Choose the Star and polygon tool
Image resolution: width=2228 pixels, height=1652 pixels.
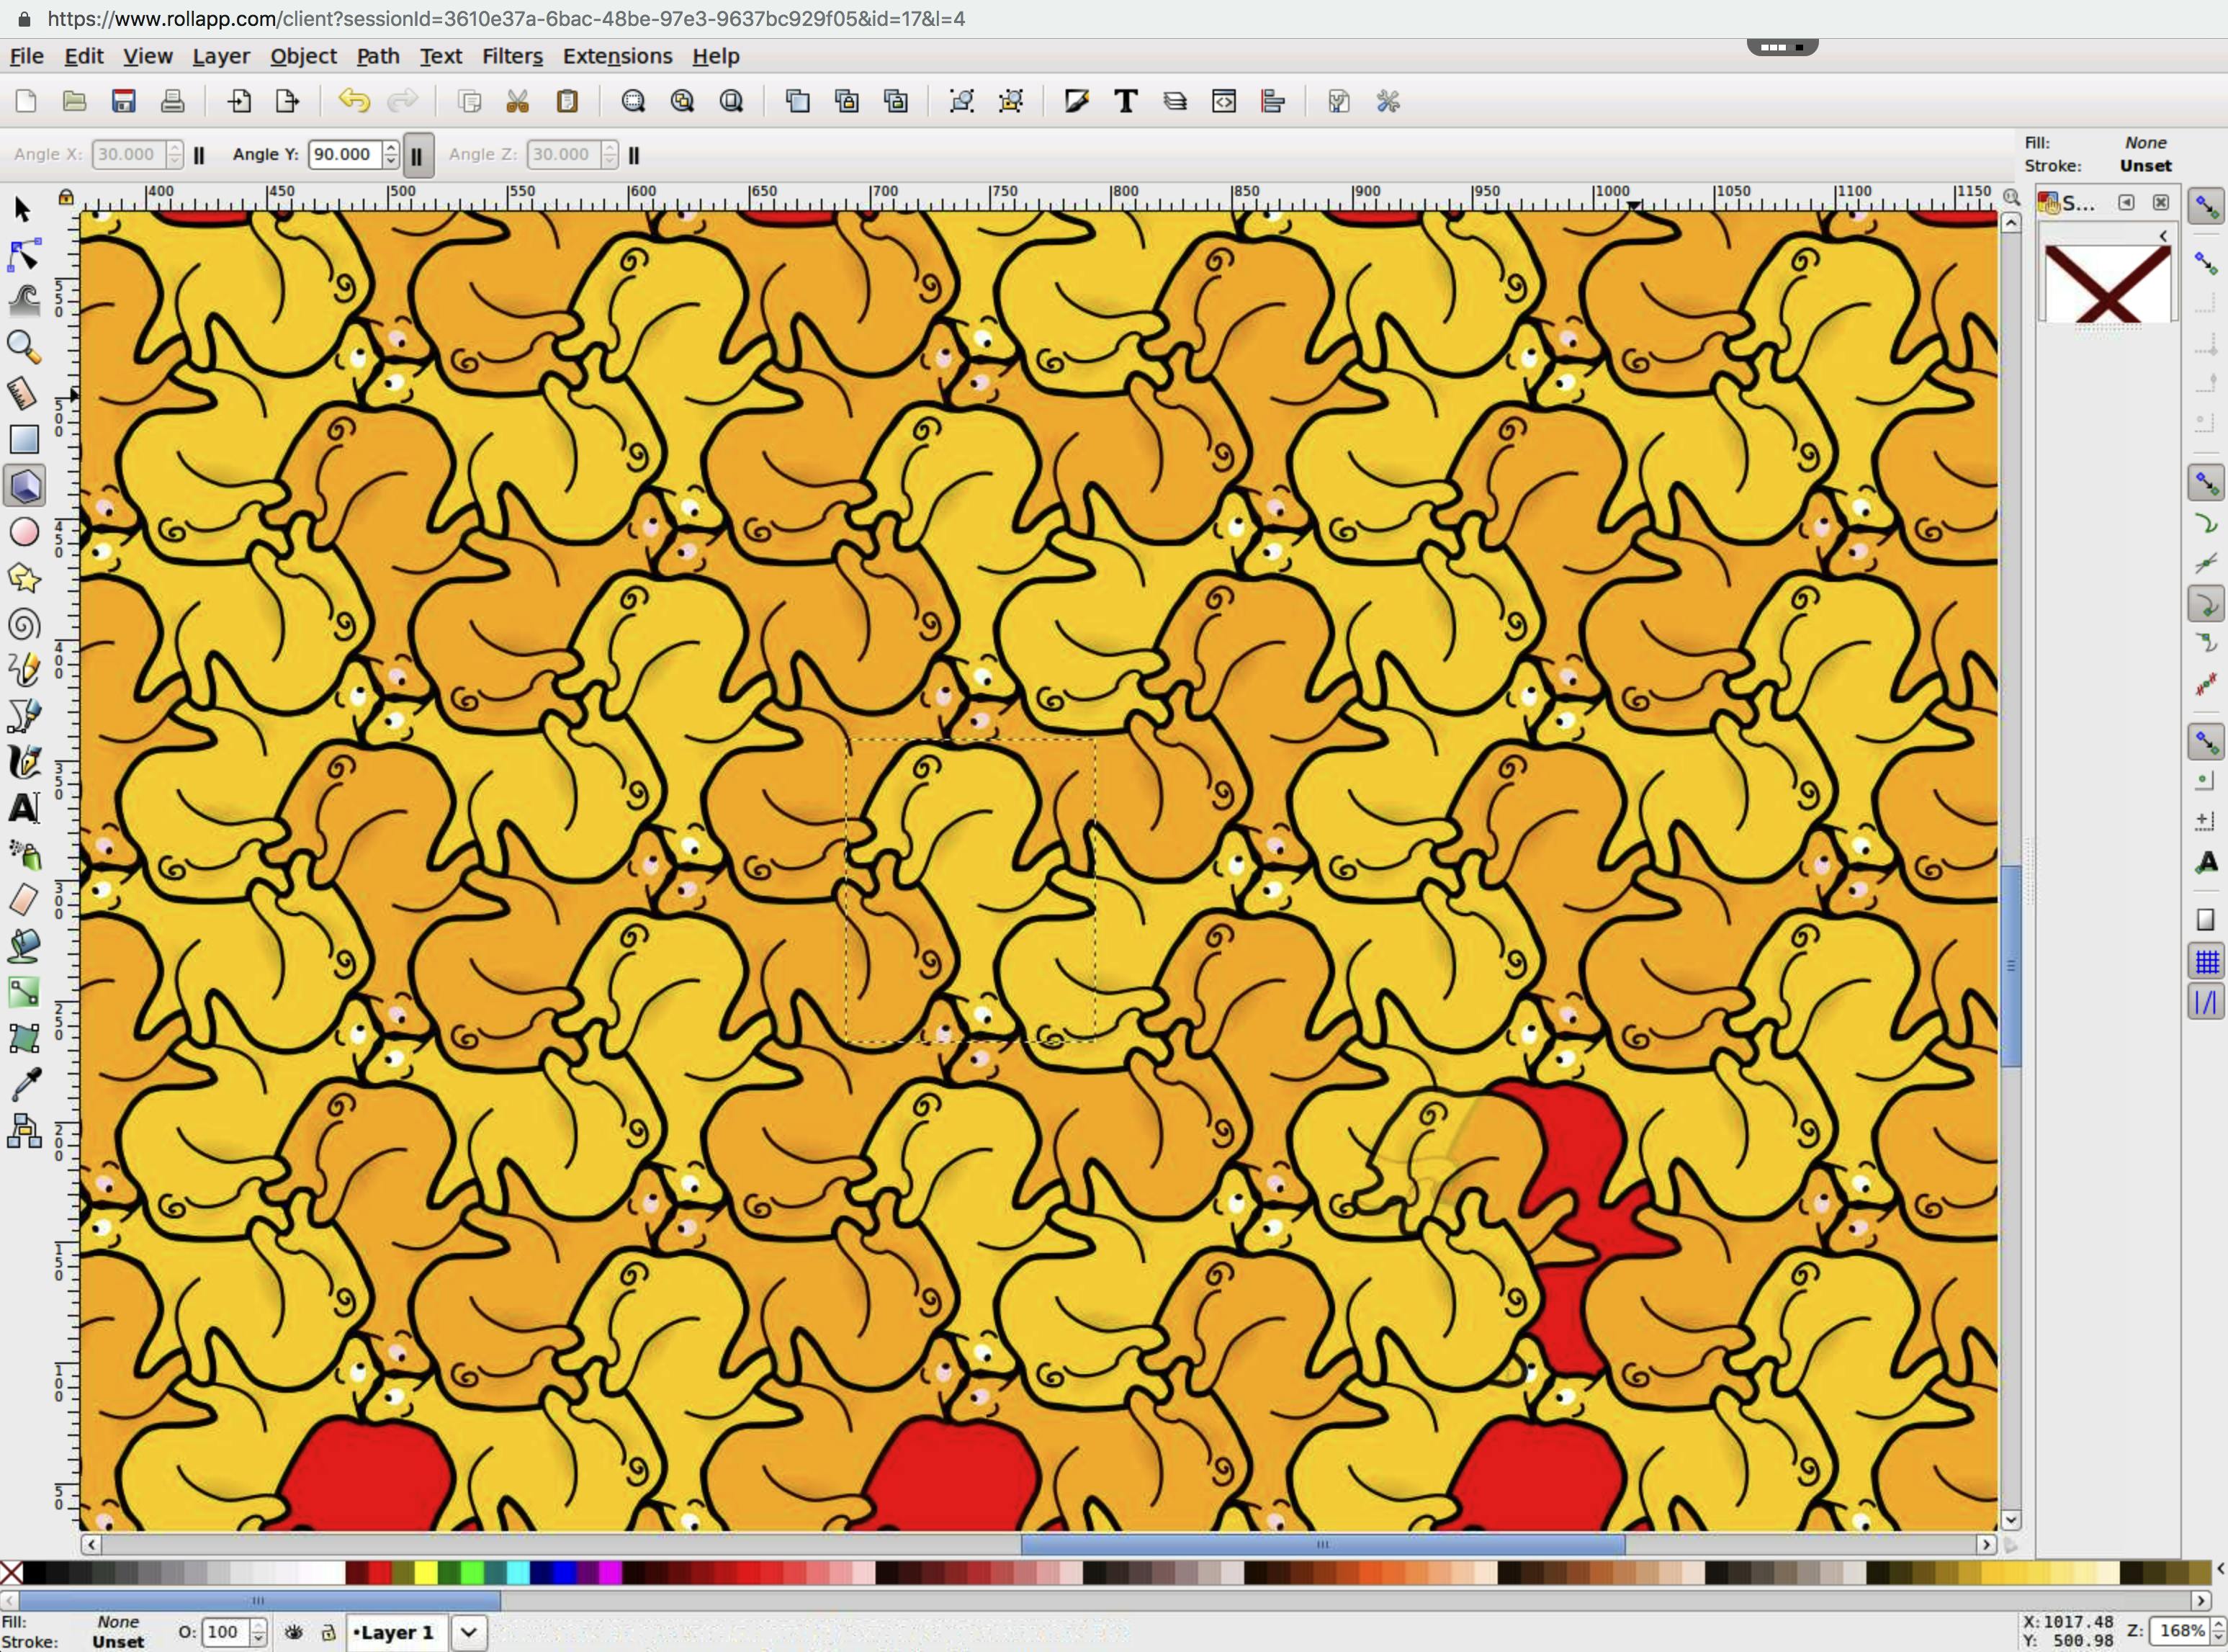coord(25,579)
